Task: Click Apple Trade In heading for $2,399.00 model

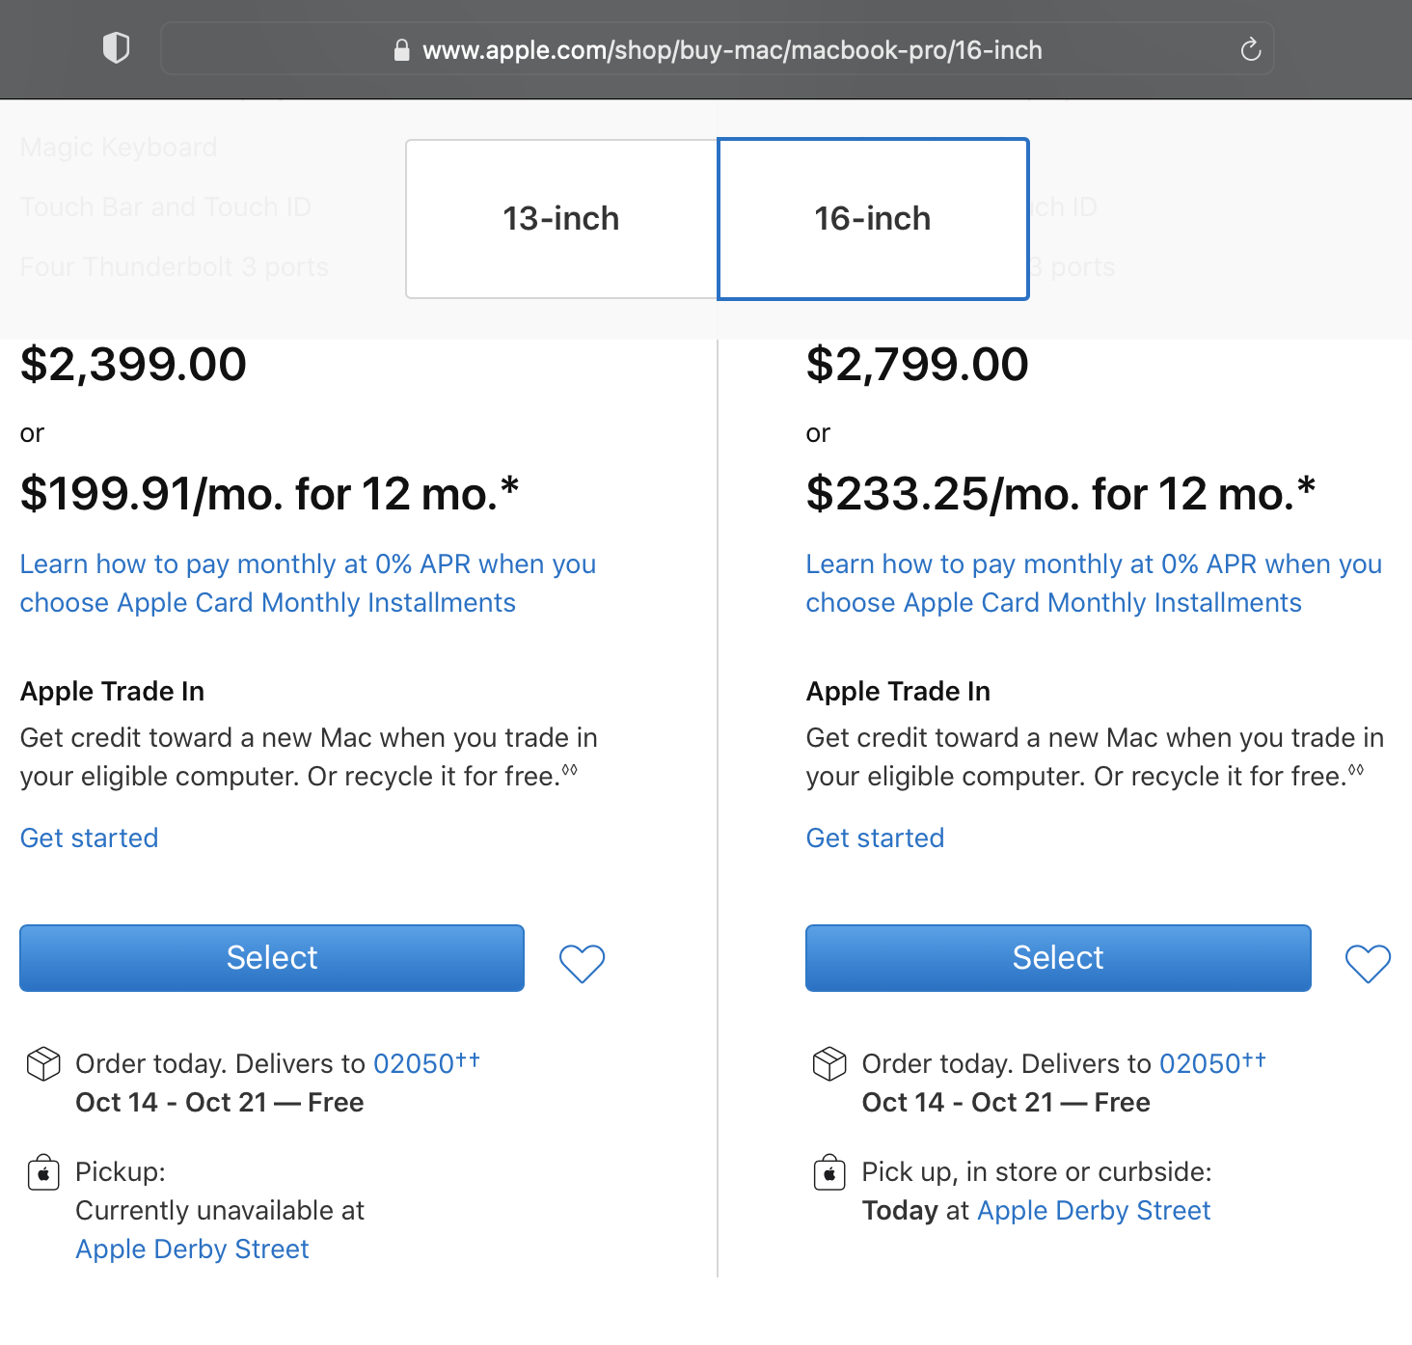Action: pyautogui.click(x=112, y=691)
